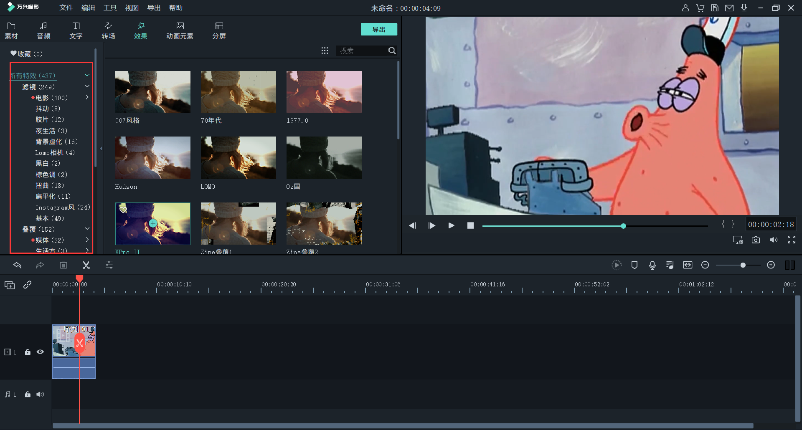Mute audio track 1 speaker icon
Viewport: 802px width, 430px height.
40,395
